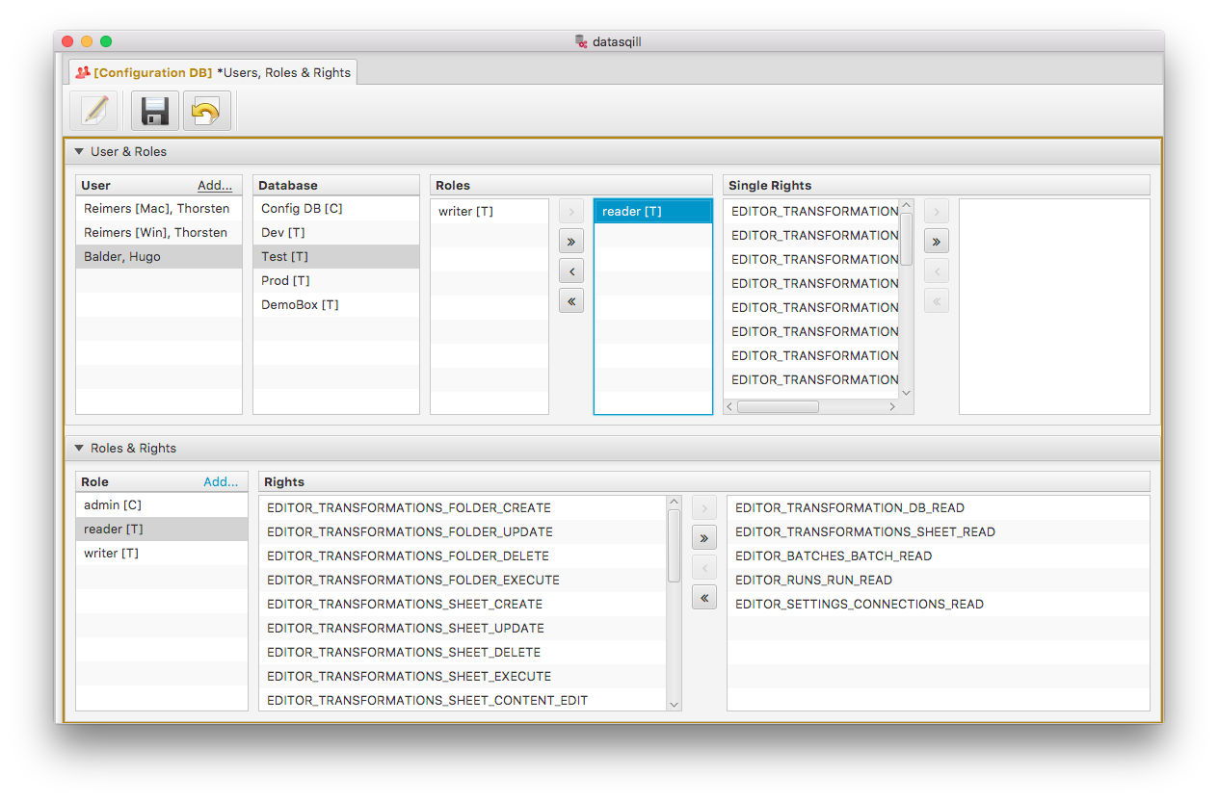1218x801 pixels.
Task: Click Add... link in Role header
Action: click(x=221, y=481)
